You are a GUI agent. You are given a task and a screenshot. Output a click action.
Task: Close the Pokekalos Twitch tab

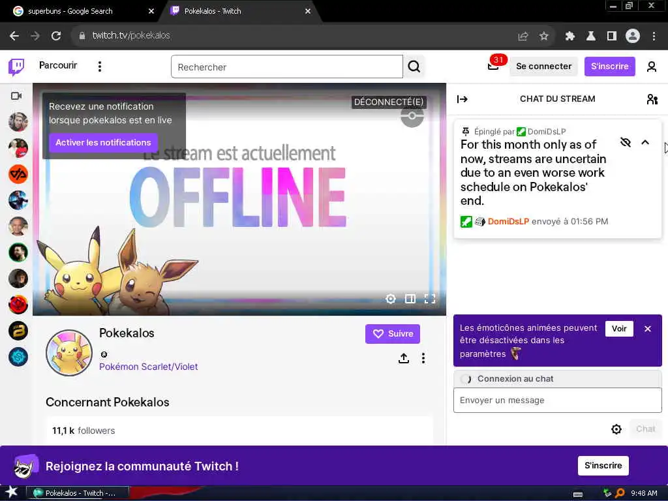click(308, 11)
